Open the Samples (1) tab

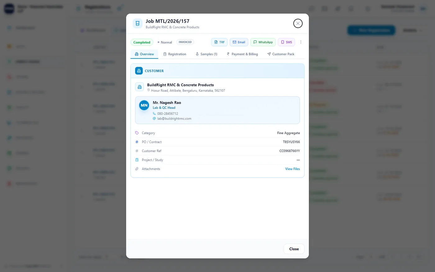tap(206, 54)
